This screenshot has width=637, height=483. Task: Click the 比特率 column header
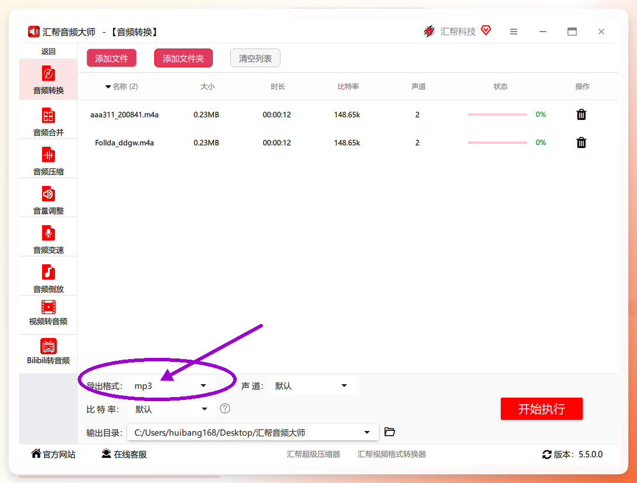[x=348, y=87]
